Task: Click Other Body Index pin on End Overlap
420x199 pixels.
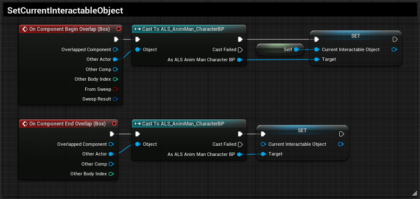Action: pyautogui.click(x=111, y=174)
